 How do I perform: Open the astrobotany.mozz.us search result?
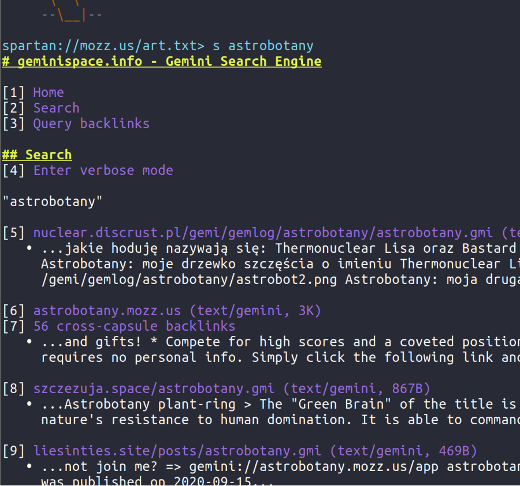pyautogui.click(x=177, y=311)
